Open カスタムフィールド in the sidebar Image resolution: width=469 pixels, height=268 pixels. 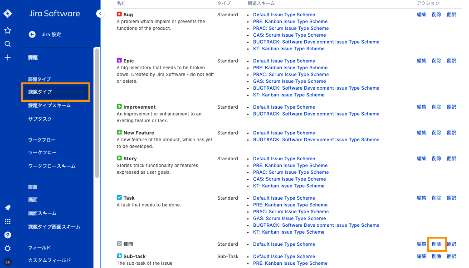49,260
